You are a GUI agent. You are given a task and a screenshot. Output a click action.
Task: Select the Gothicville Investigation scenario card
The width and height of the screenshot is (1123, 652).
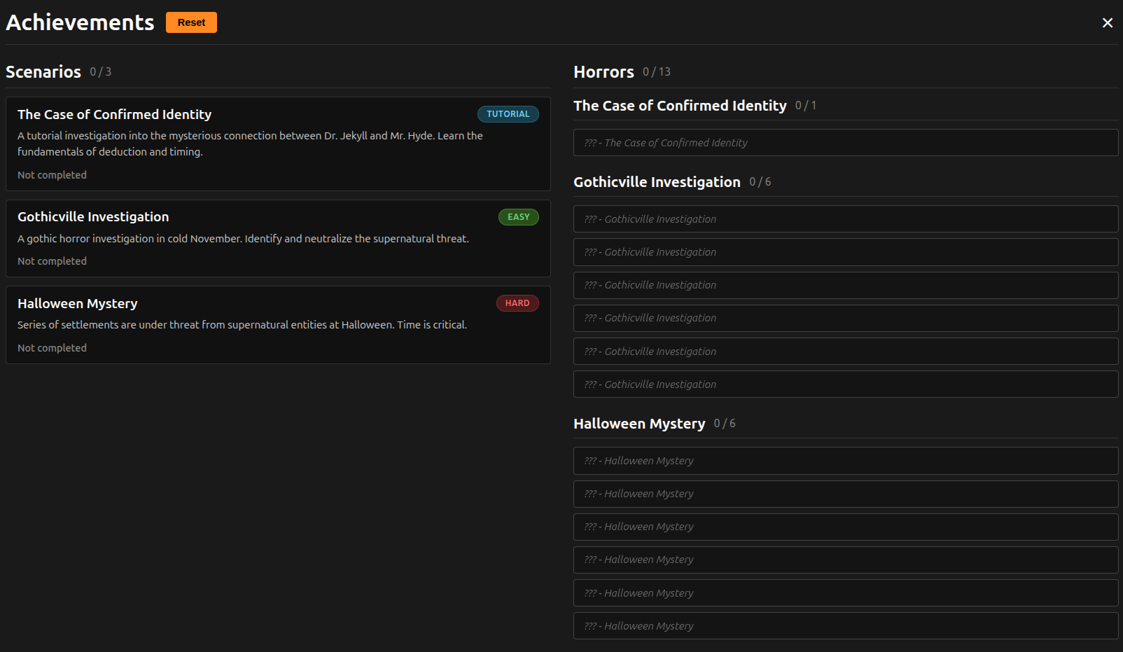(278, 238)
